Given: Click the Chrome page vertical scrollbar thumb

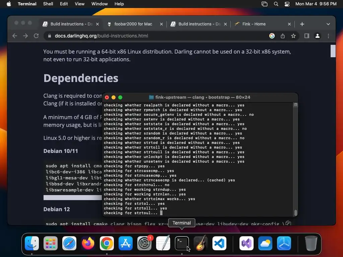Looking at the screenshot, I should [x=333, y=51].
